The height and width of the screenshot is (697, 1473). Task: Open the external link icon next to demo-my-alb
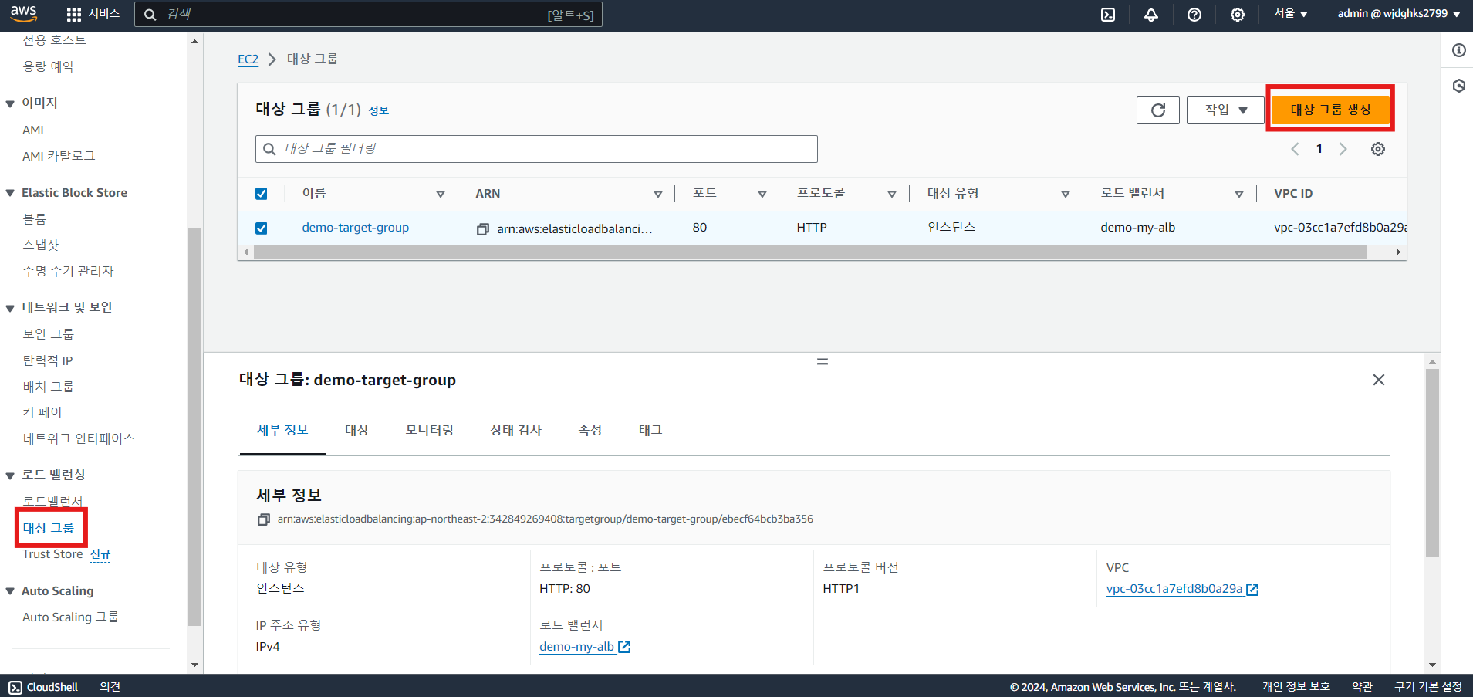[624, 647]
